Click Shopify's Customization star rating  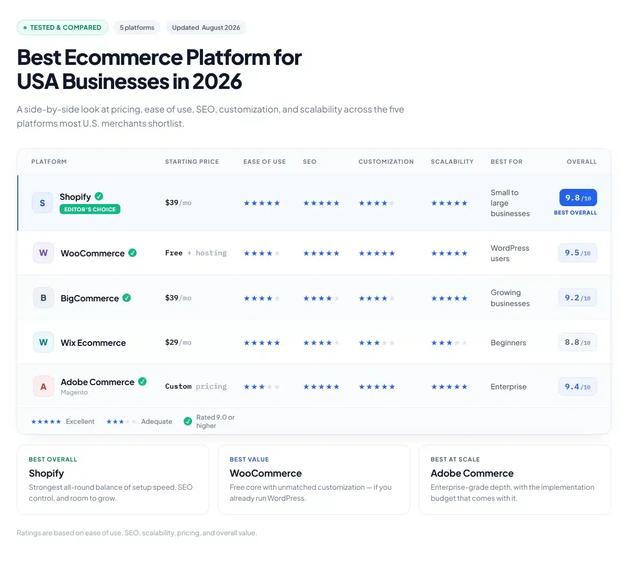pyautogui.click(x=377, y=203)
